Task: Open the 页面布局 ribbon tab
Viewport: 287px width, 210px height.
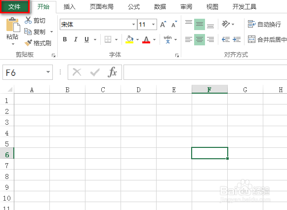Action: [102, 7]
